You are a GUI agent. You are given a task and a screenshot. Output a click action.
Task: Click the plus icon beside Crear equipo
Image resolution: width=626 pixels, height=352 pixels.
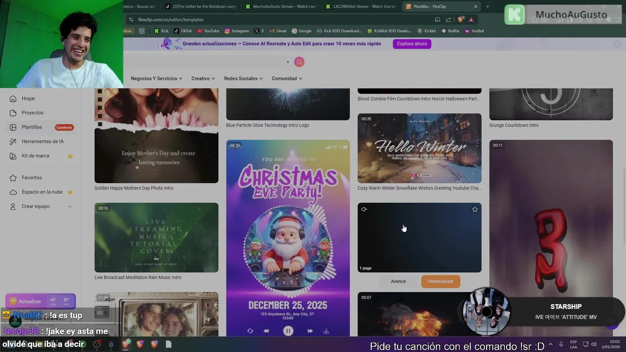[70, 206]
